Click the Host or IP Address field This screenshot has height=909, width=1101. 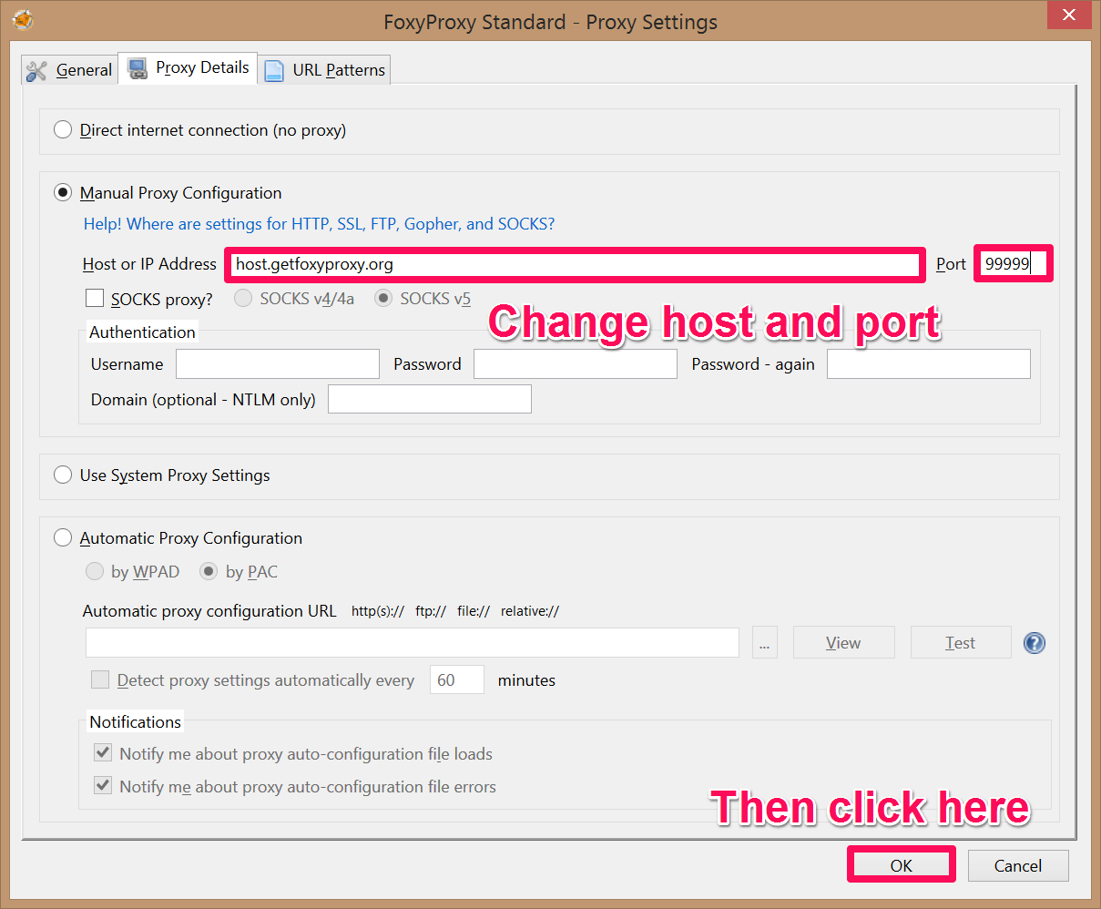point(575,264)
